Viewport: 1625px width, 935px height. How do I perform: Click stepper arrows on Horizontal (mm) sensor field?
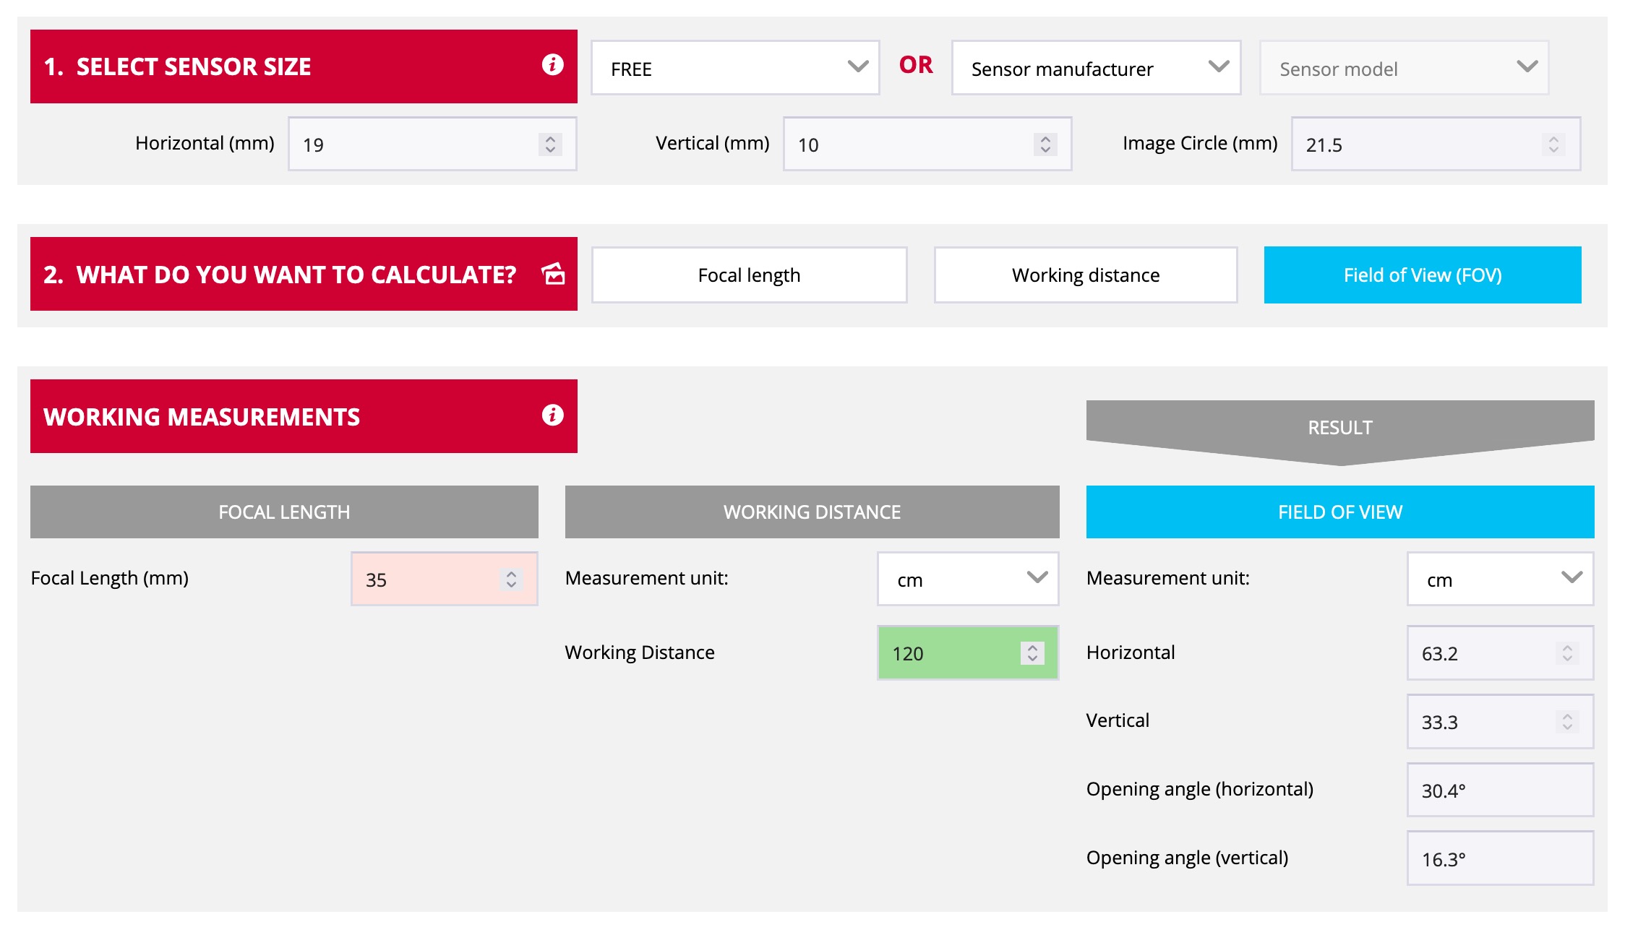(550, 145)
